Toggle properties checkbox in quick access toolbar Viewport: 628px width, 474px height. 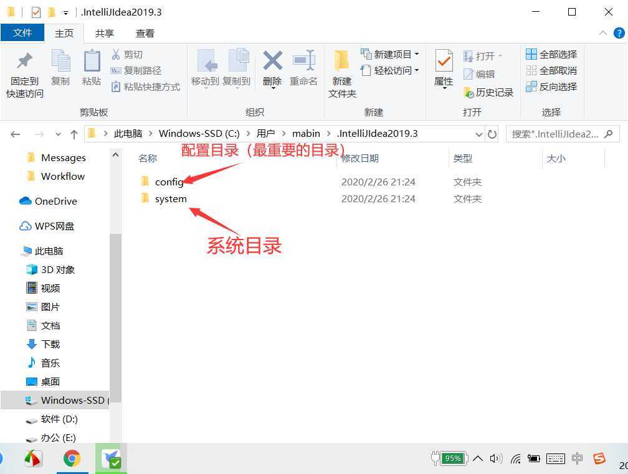point(36,12)
